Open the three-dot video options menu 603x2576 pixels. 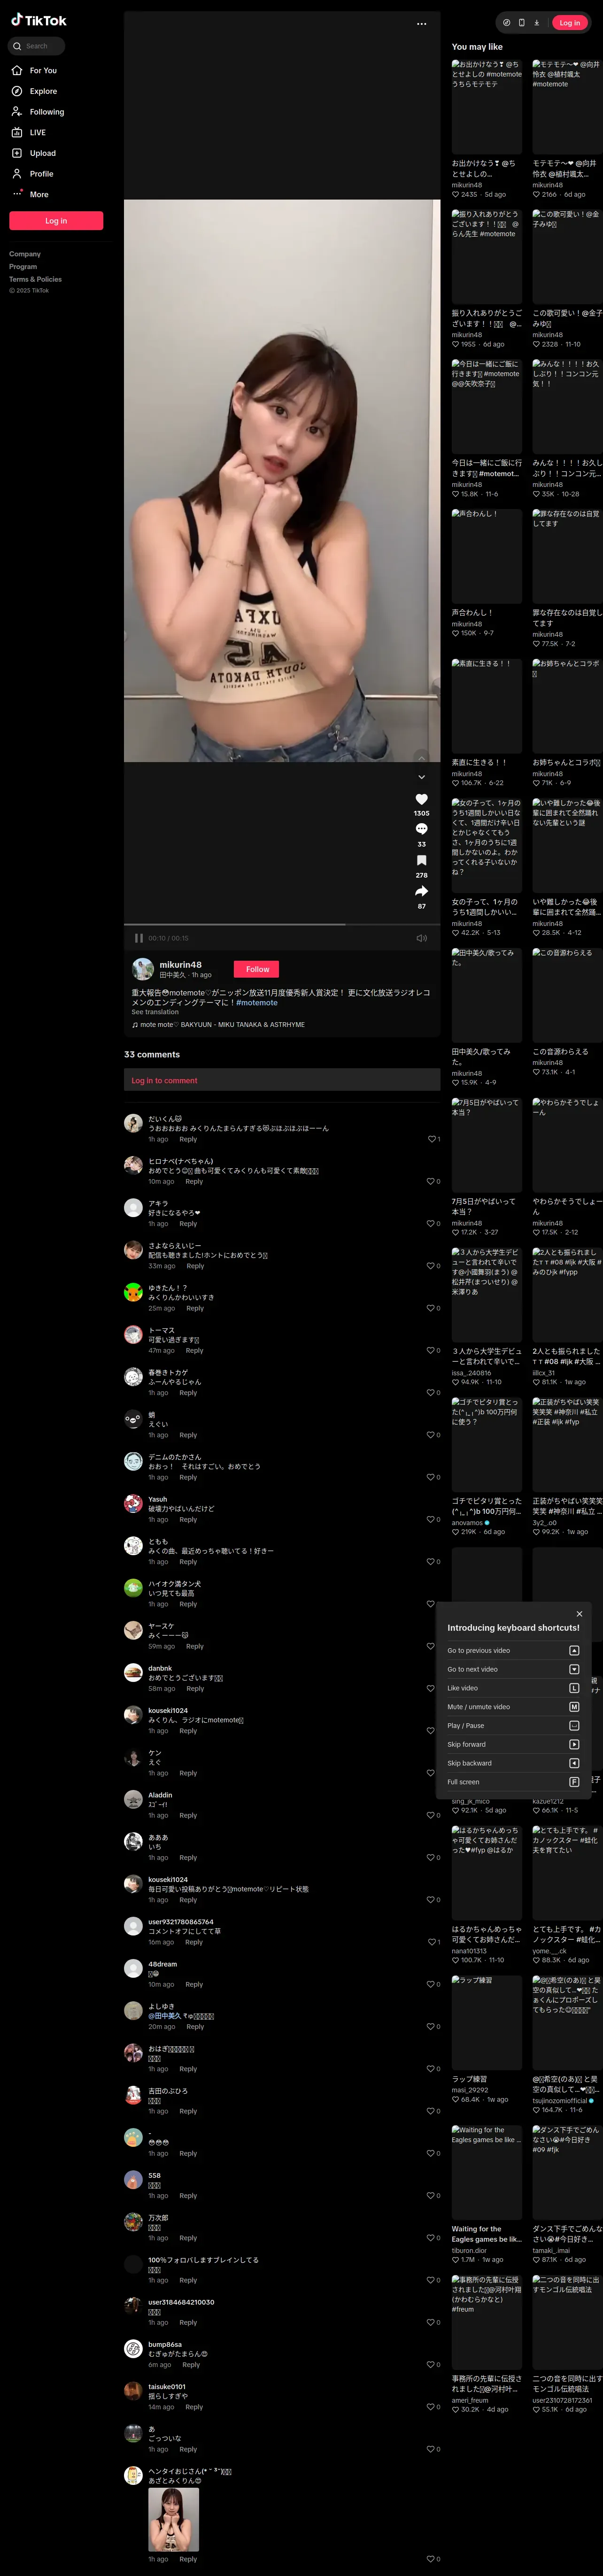422,24
